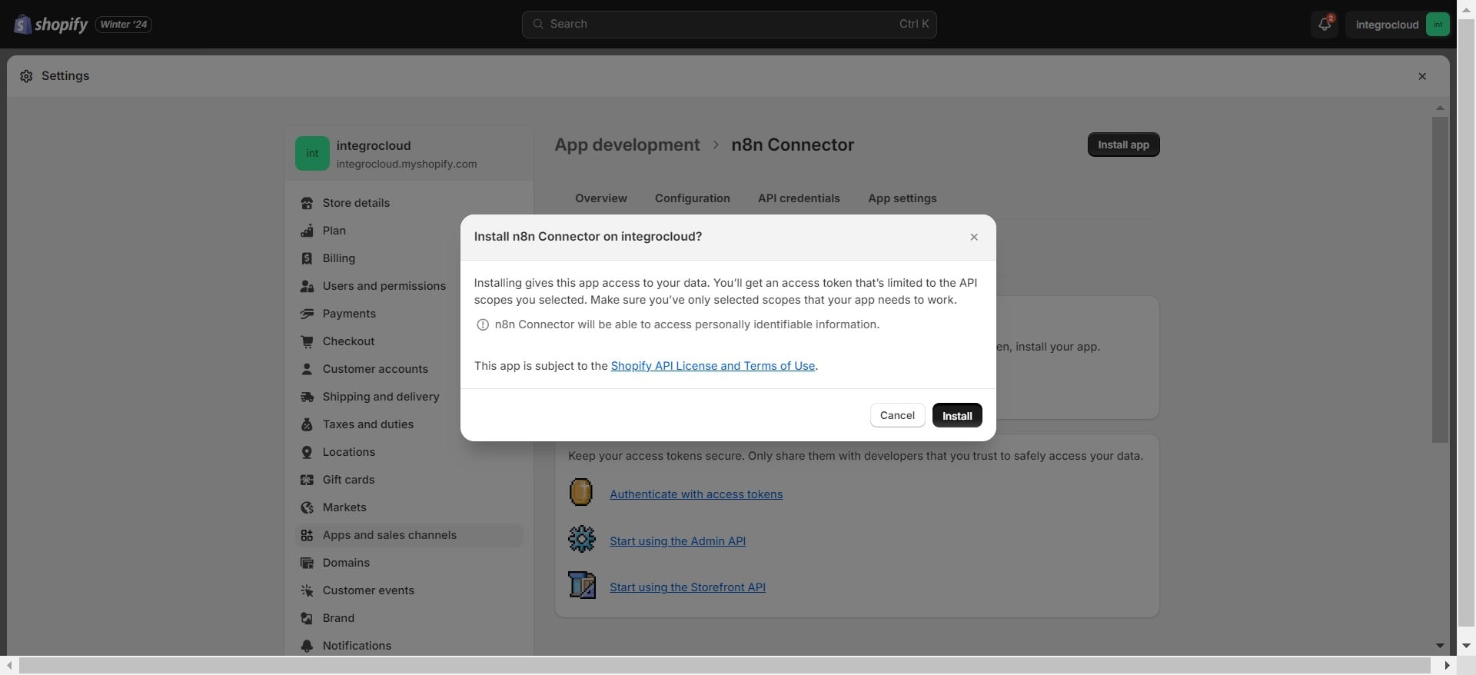Click the info icon in install dialog

(x=483, y=324)
